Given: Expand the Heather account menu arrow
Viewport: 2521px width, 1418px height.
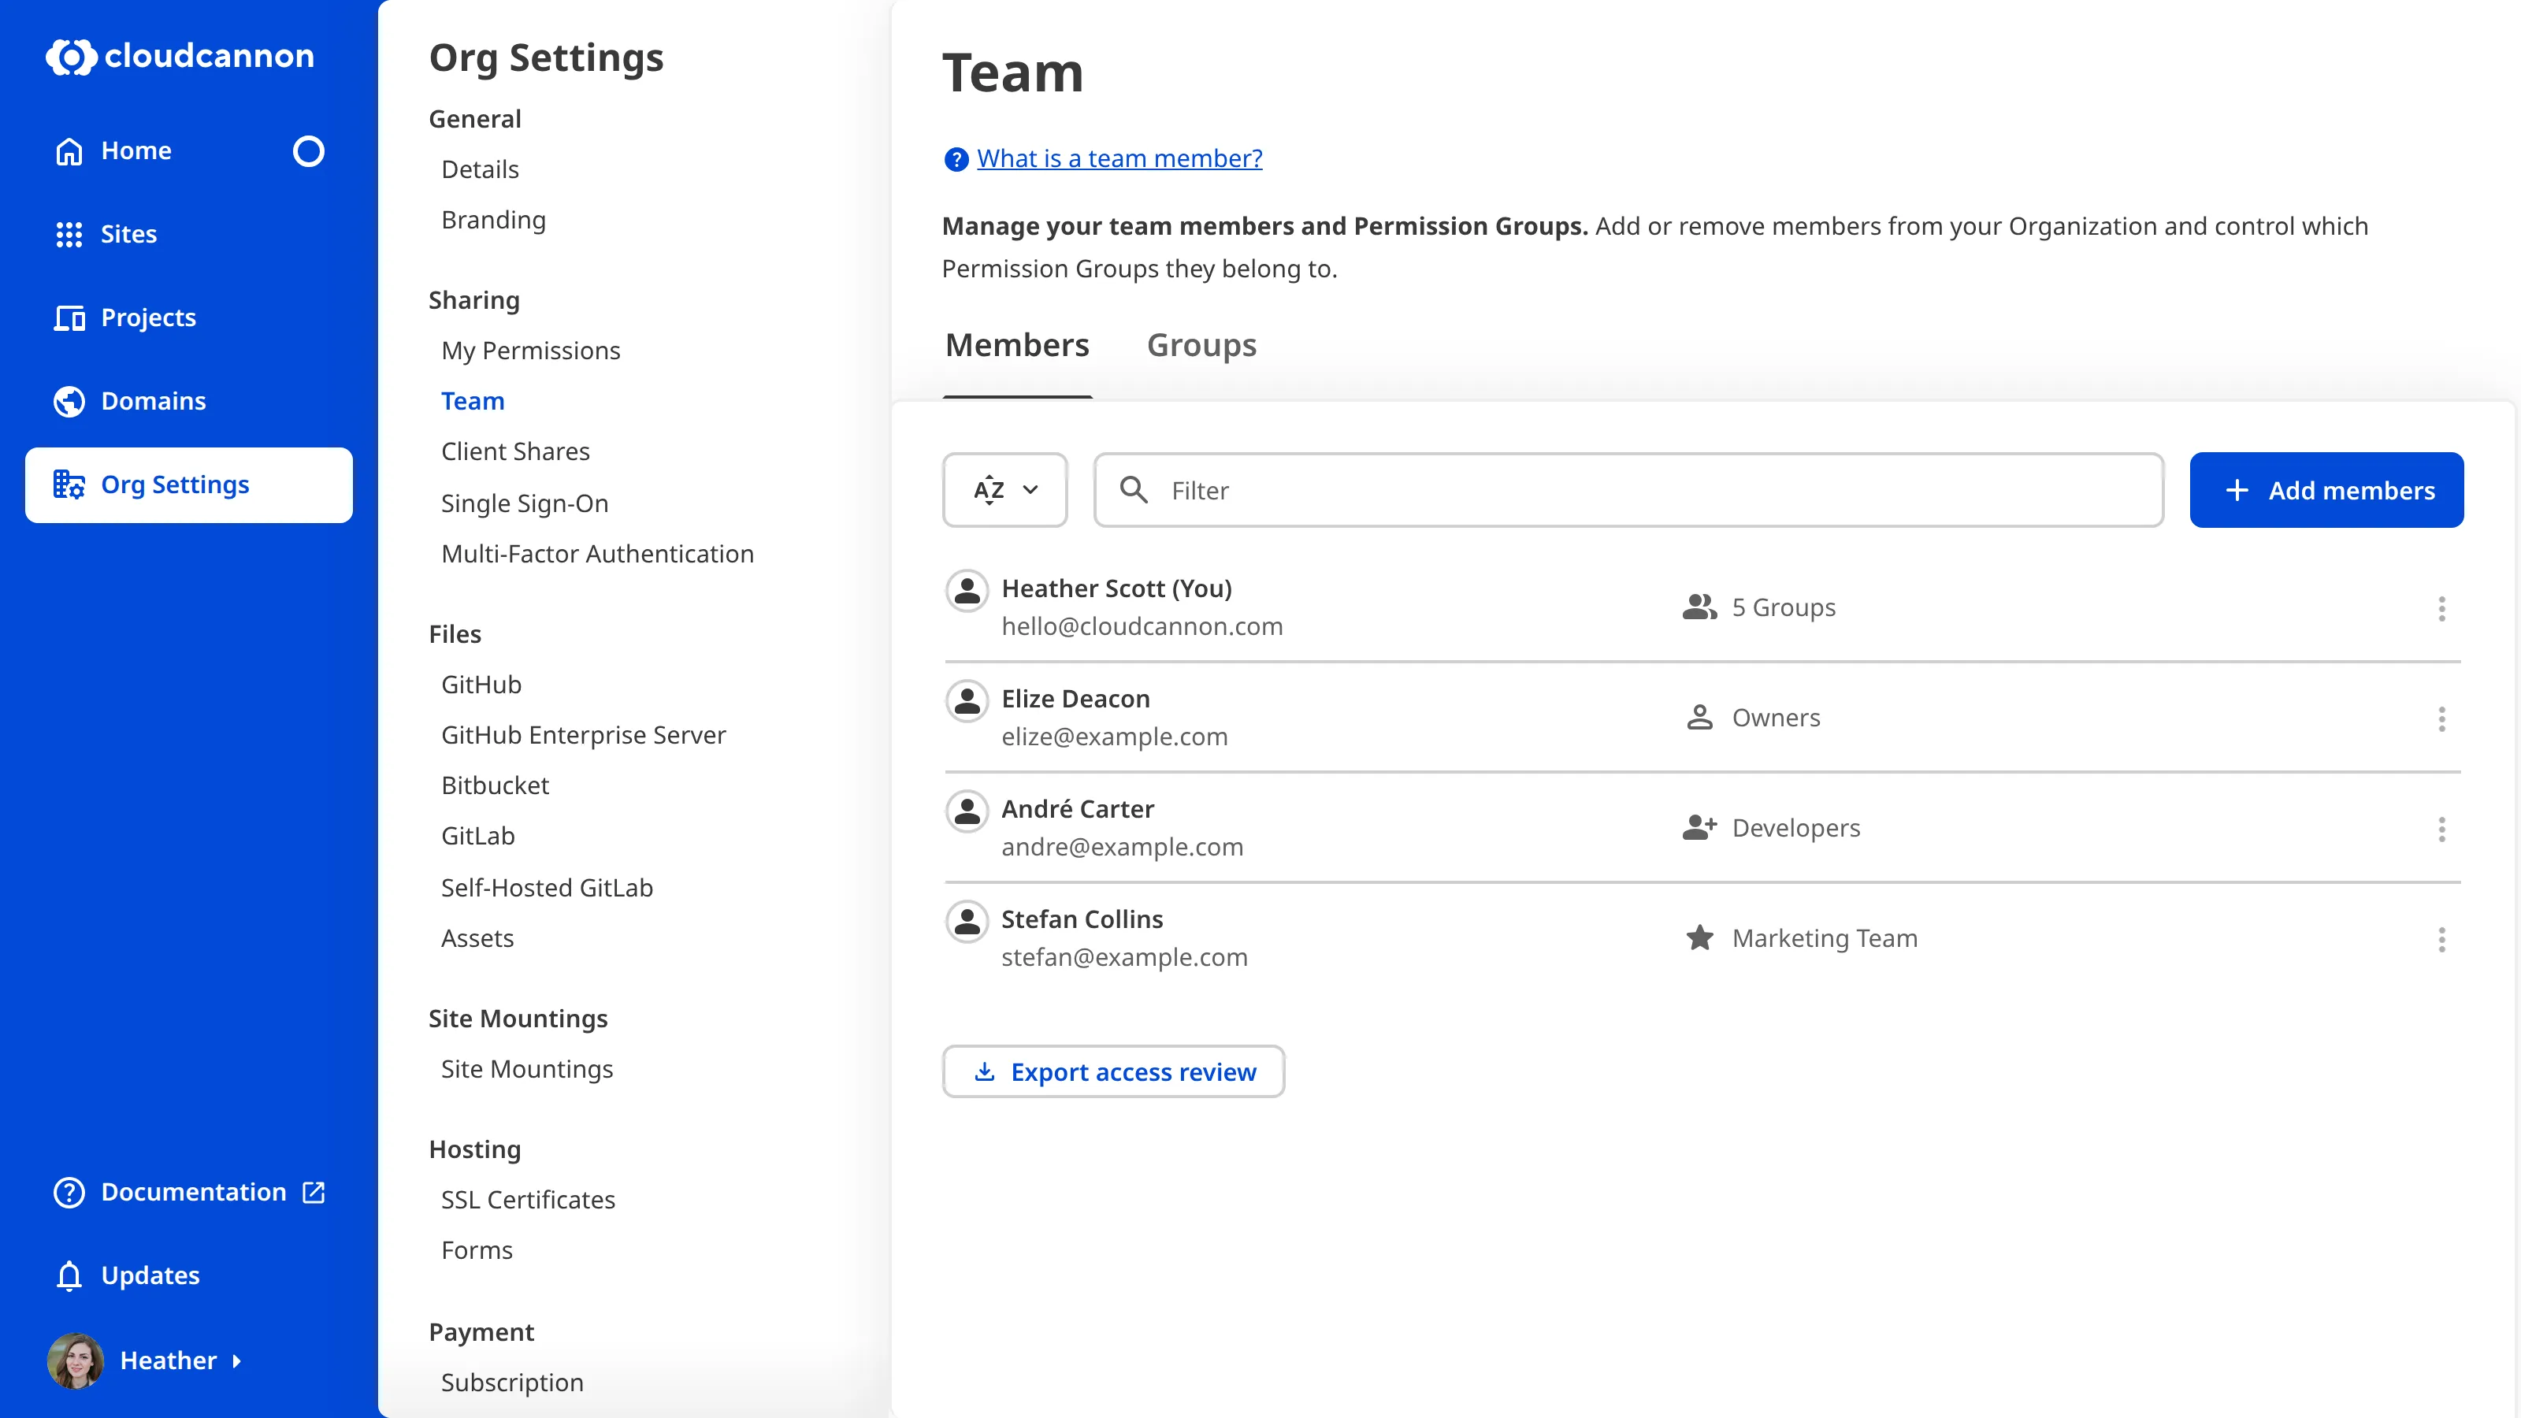Looking at the screenshot, I should pos(236,1360).
